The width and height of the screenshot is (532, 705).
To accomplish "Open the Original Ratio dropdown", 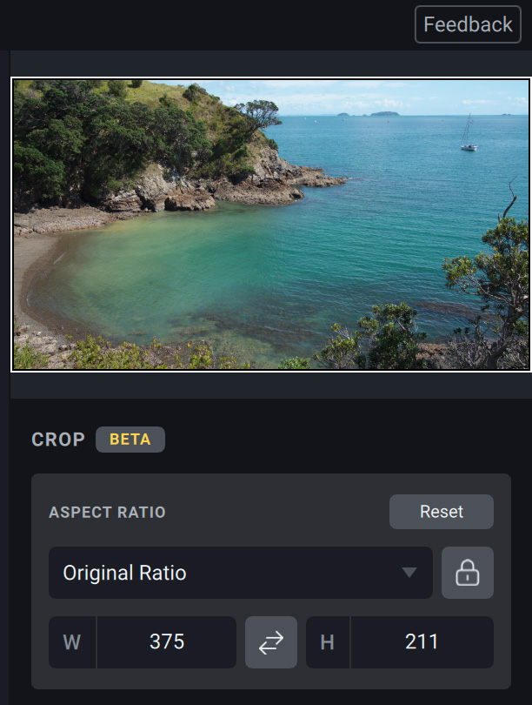I will tap(240, 573).
